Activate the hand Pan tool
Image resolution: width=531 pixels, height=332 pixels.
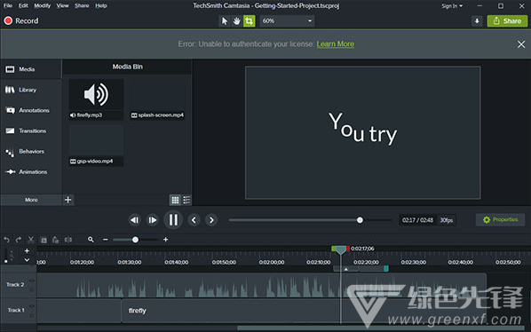237,21
